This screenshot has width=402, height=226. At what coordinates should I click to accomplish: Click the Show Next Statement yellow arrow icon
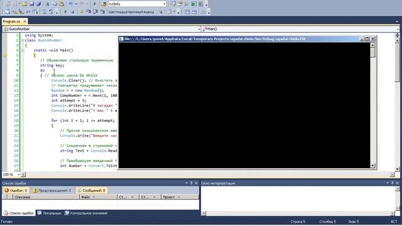click(81, 12)
